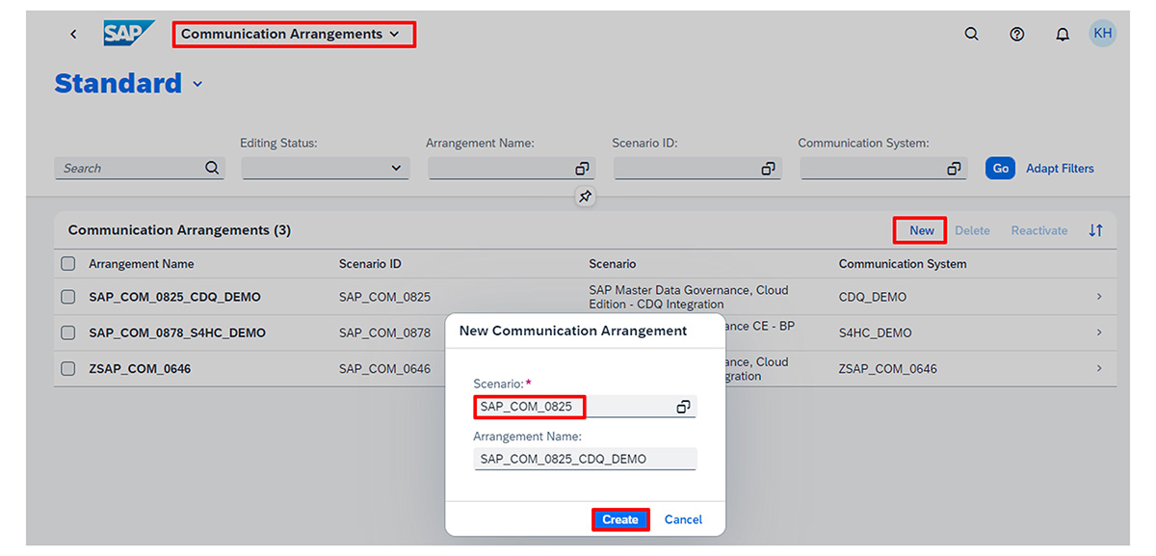Image resolution: width=1156 pixels, height=556 pixels.
Task: Click Cancel in the dialog
Action: [x=683, y=519]
